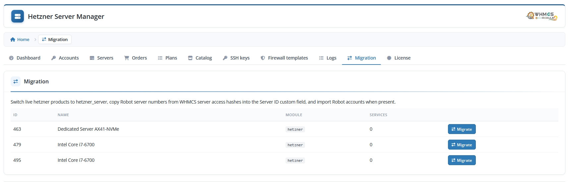Open the Firewall templates tab
Screen dimensions: 569x182
coord(284,58)
